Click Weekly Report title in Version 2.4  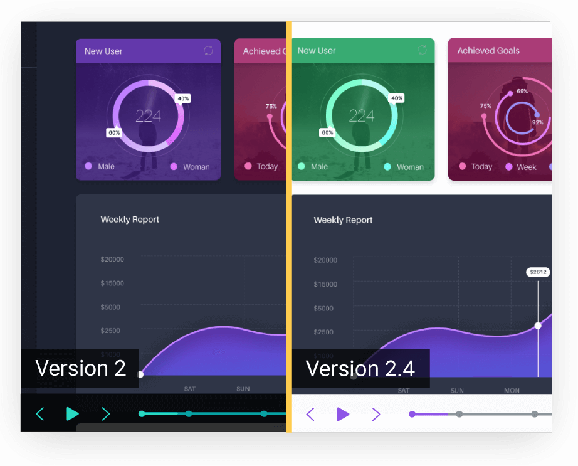pos(343,220)
